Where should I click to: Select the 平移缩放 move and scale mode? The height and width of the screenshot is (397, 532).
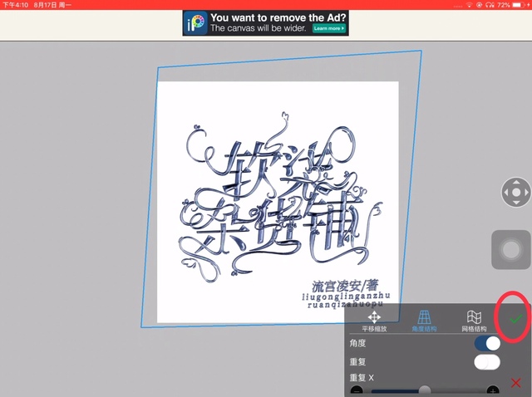(x=374, y=321)
